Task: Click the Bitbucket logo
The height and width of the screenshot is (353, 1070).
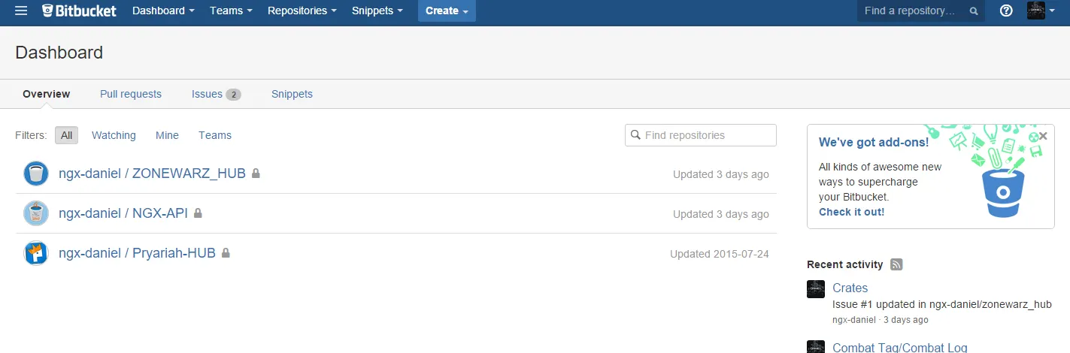Action: pos(79,11)
